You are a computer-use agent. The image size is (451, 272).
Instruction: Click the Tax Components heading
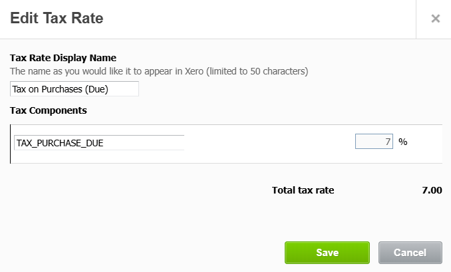(49, 110)
